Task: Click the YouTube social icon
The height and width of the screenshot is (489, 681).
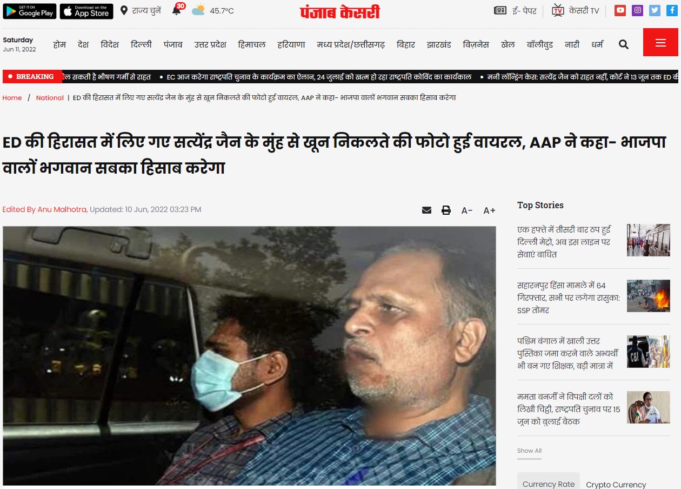Action: click(x=620, y=10)
